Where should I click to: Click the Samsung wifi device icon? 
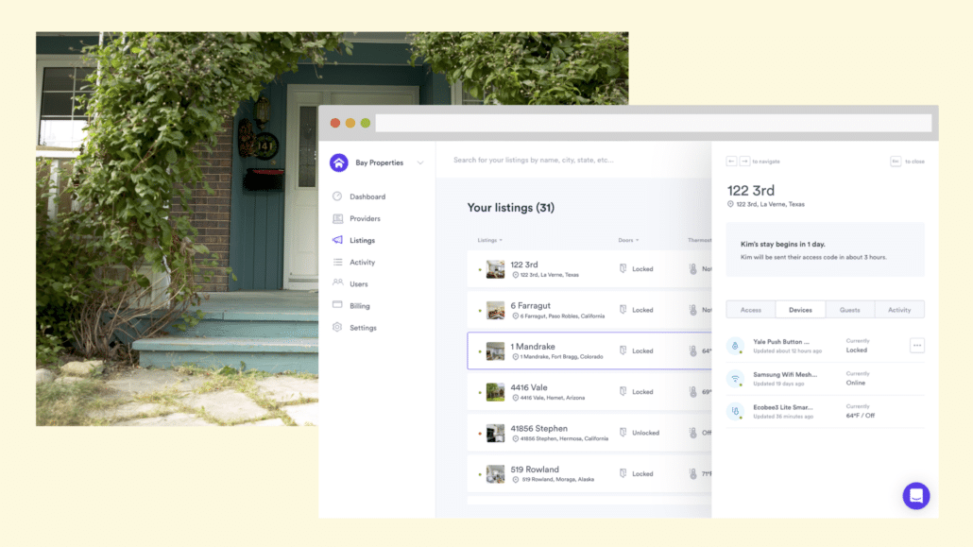[x=735, y=379]
